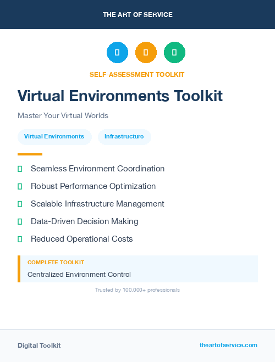Click bullet icon beside Robust Performance Optimization

pyautogui.click(x=20, y=187)
